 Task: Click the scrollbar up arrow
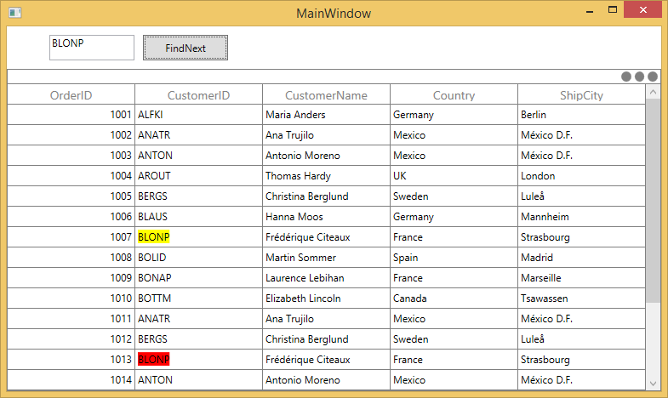coord(653,92)
